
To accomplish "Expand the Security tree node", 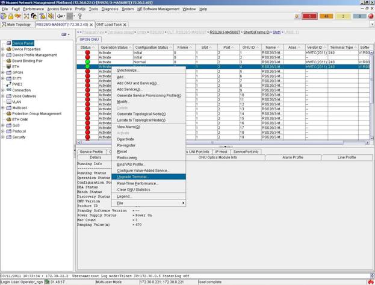I will [x=3, y=137].
